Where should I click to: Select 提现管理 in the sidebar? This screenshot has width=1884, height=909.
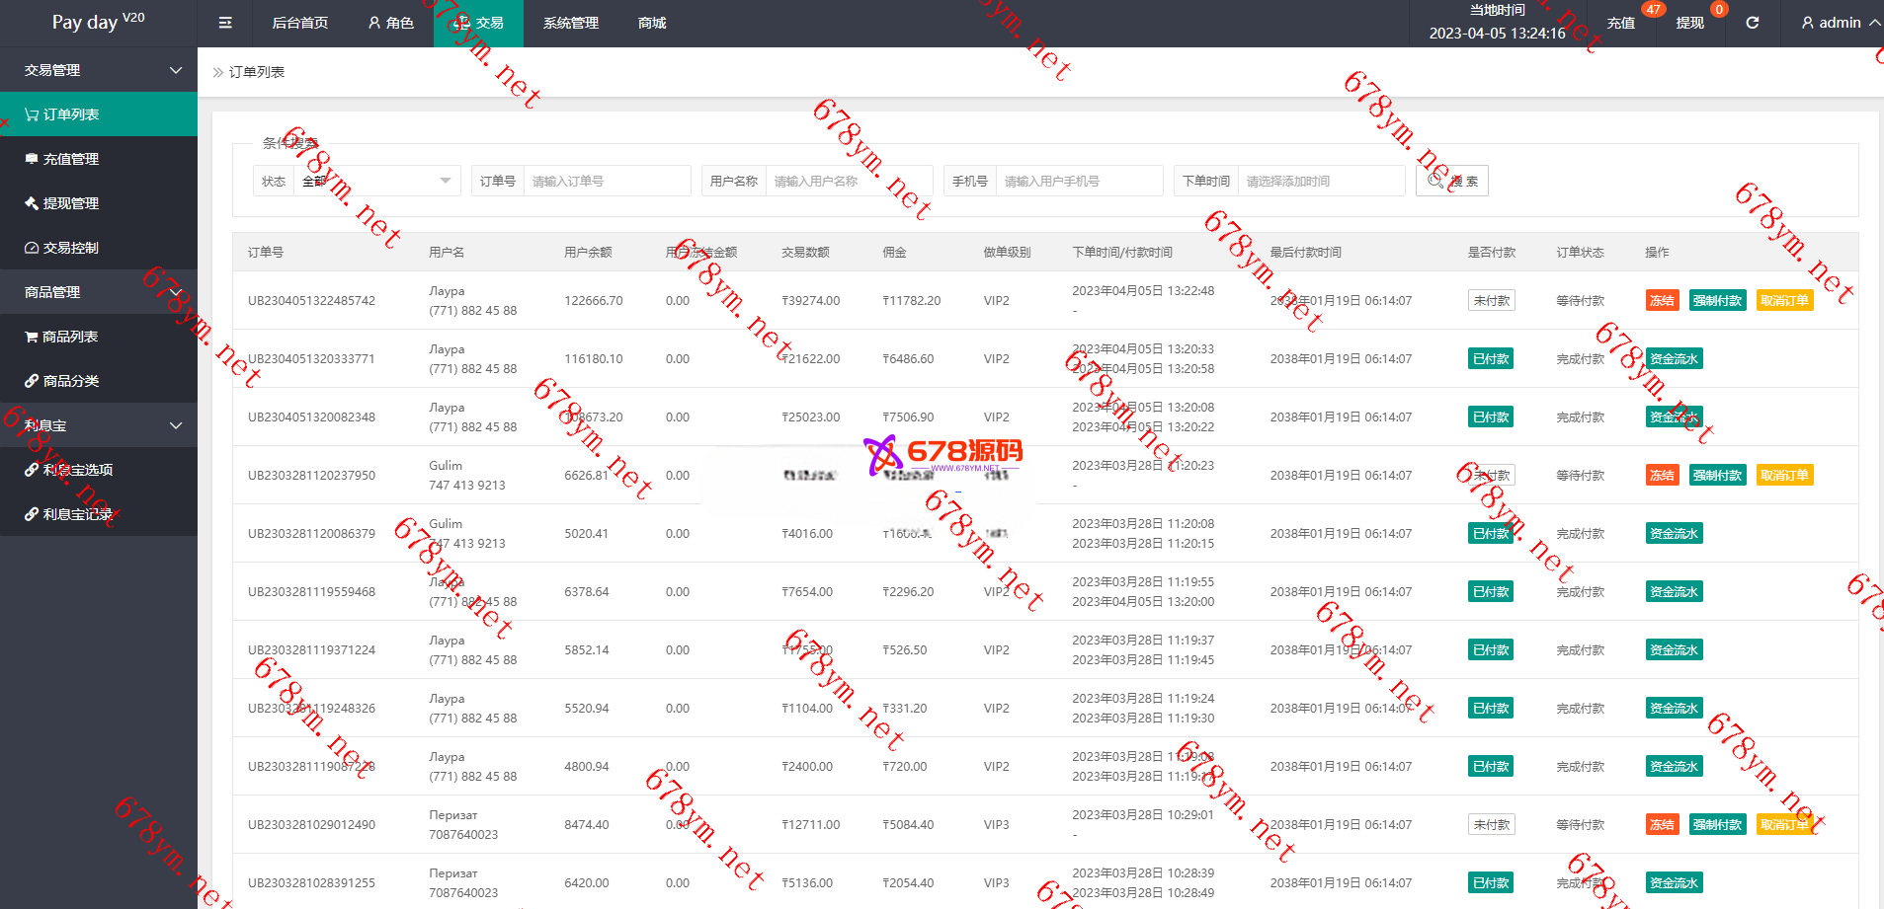point(99,203)
